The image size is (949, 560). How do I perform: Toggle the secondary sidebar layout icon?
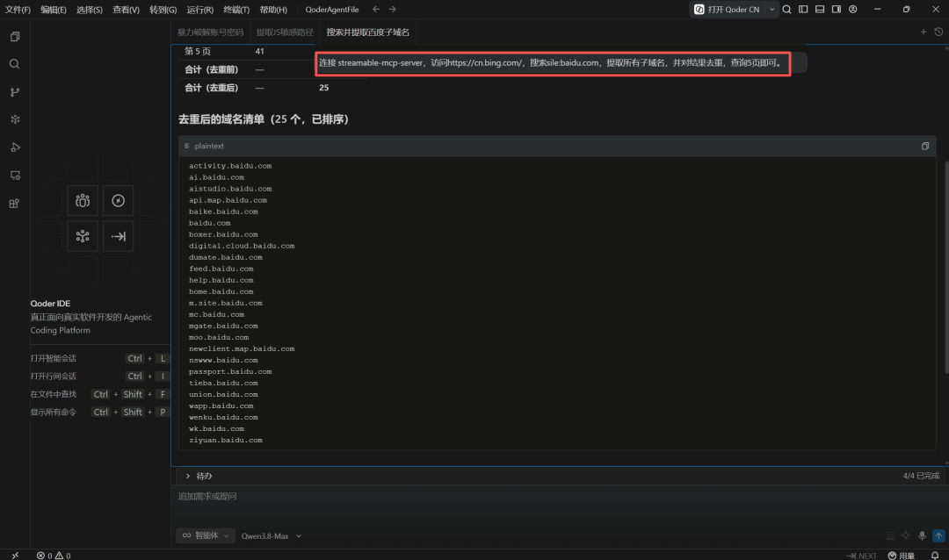(x=836, y=9)
